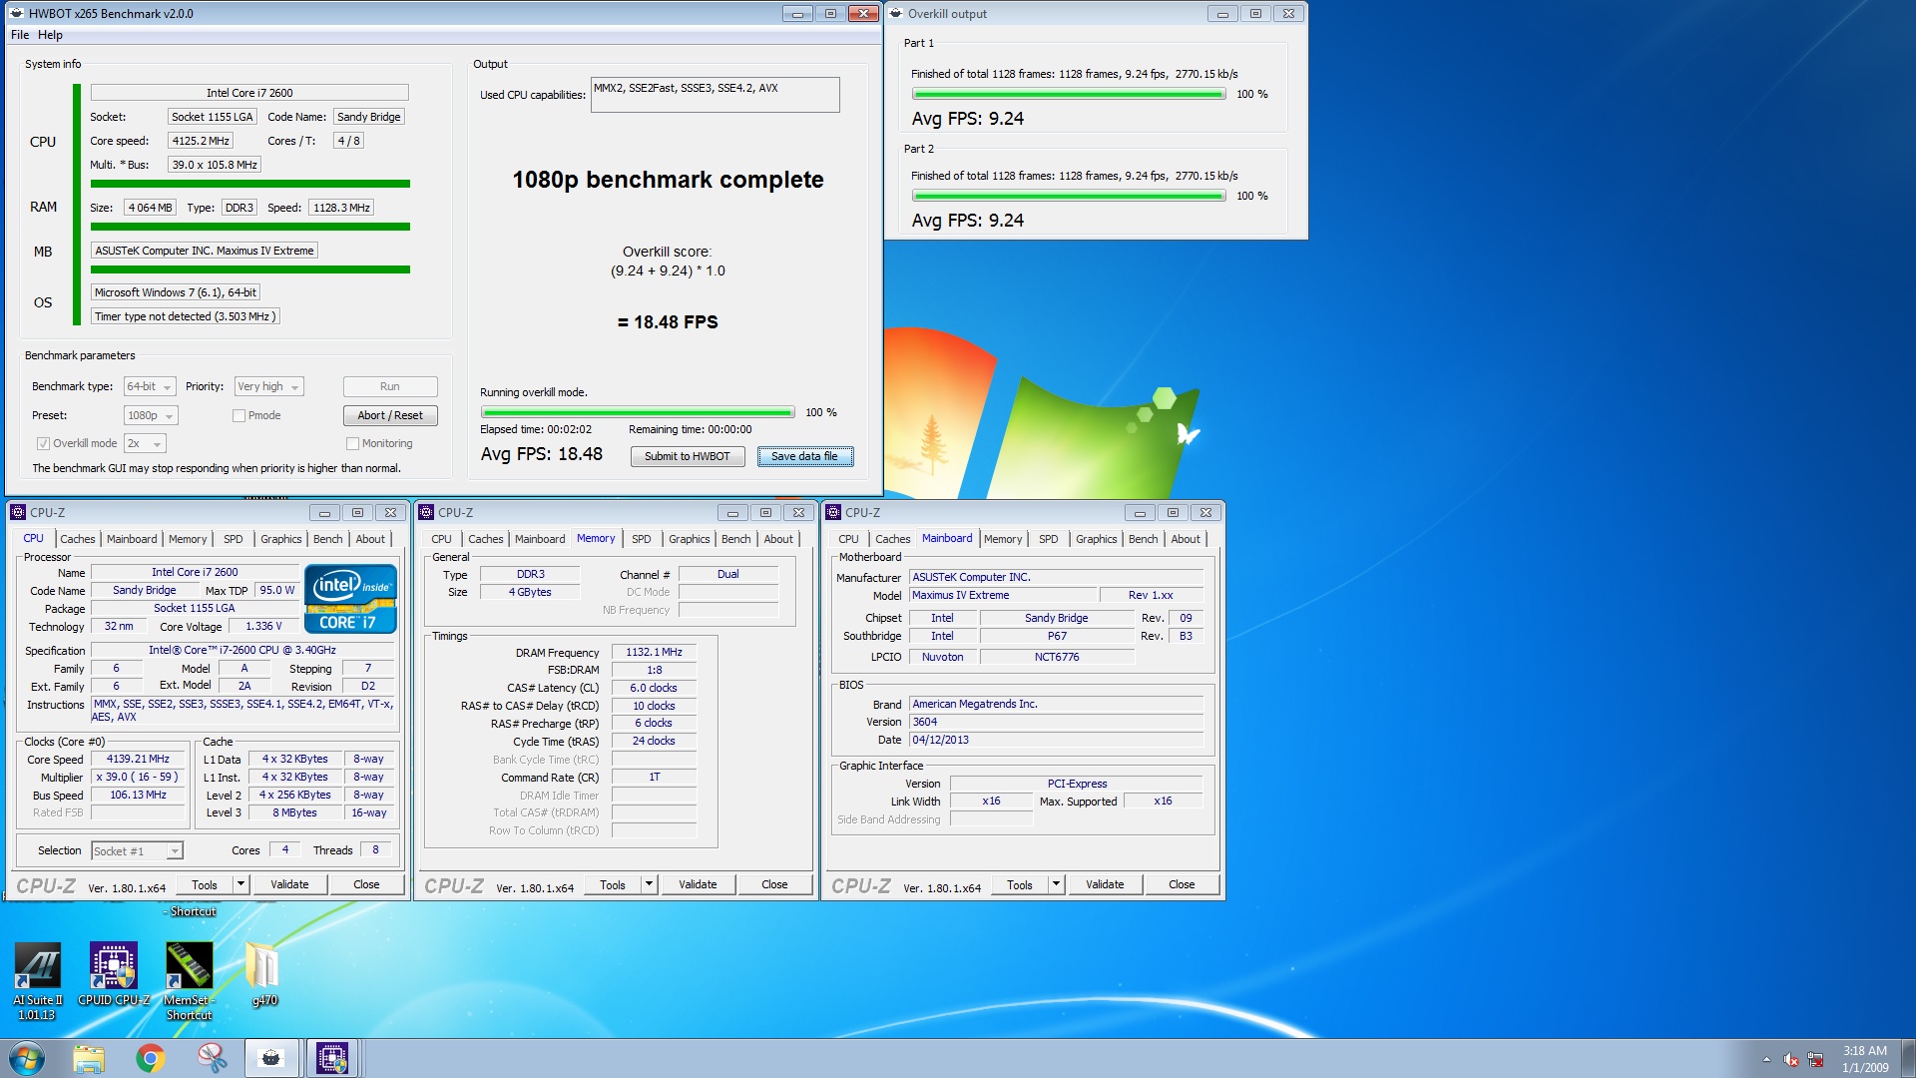1916x1078 pixels.
Task: Show hidden system tray icons
Action: point(1766,1060)
